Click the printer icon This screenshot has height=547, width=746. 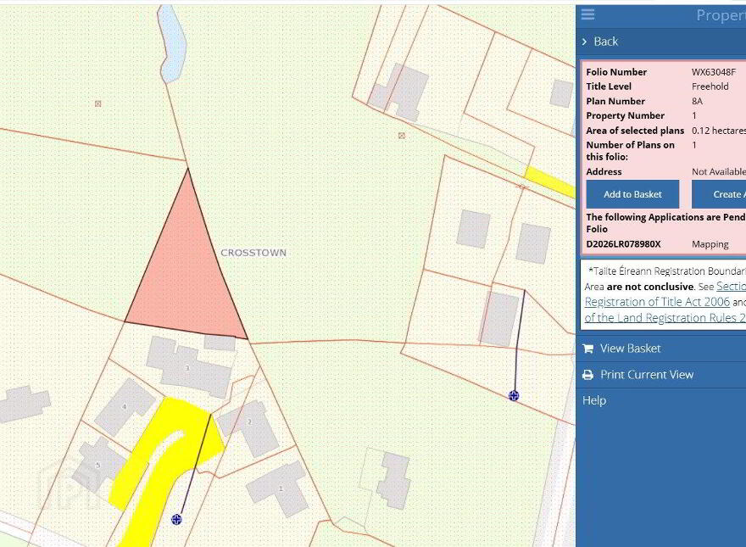point(587,375)
